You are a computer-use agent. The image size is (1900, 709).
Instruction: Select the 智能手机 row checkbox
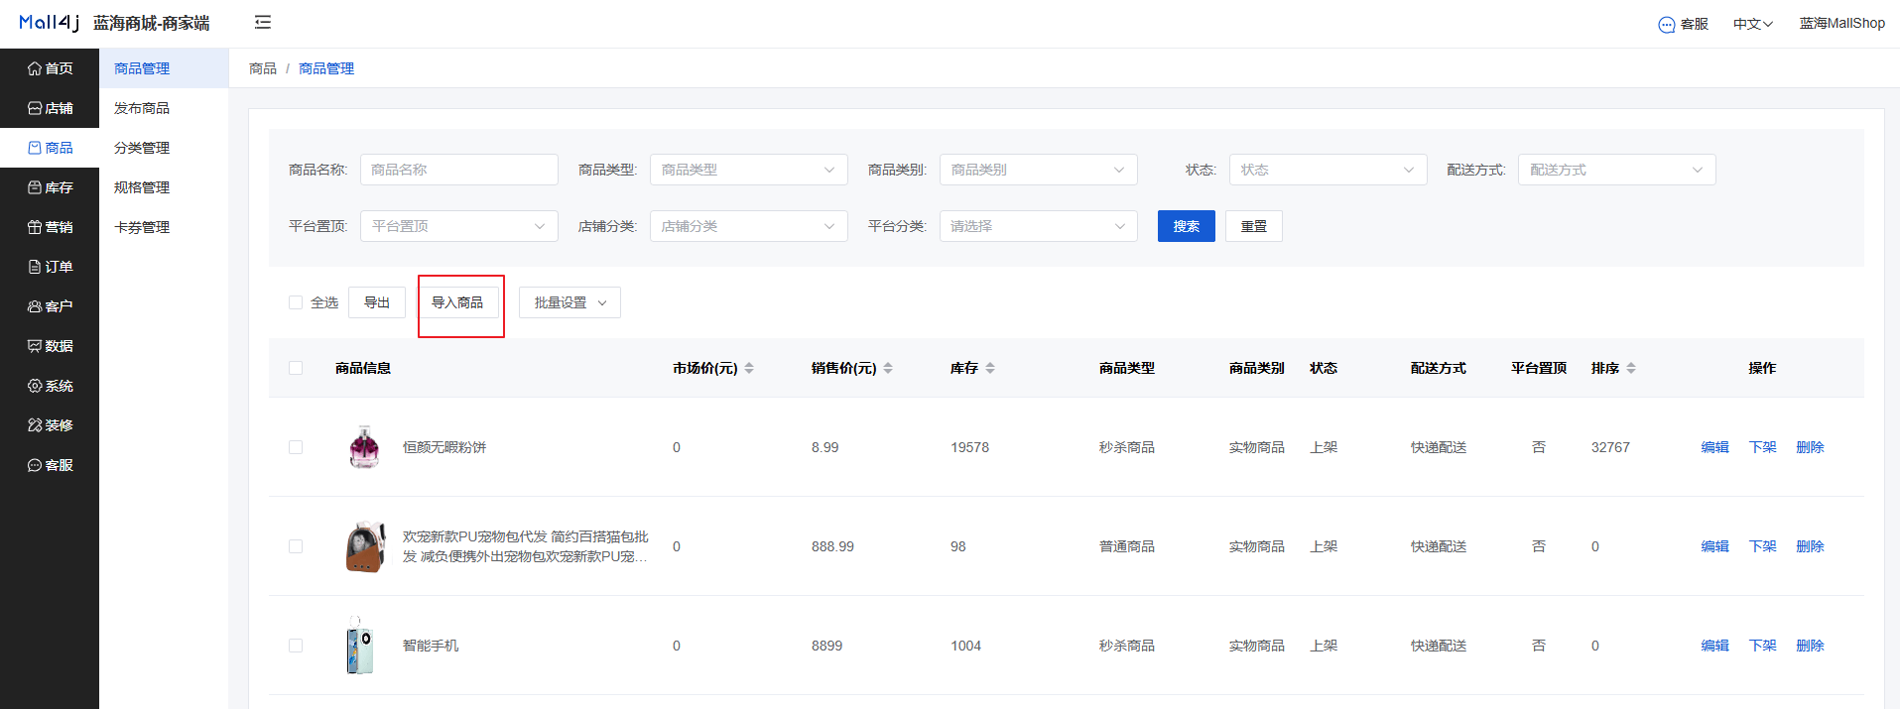296,646
